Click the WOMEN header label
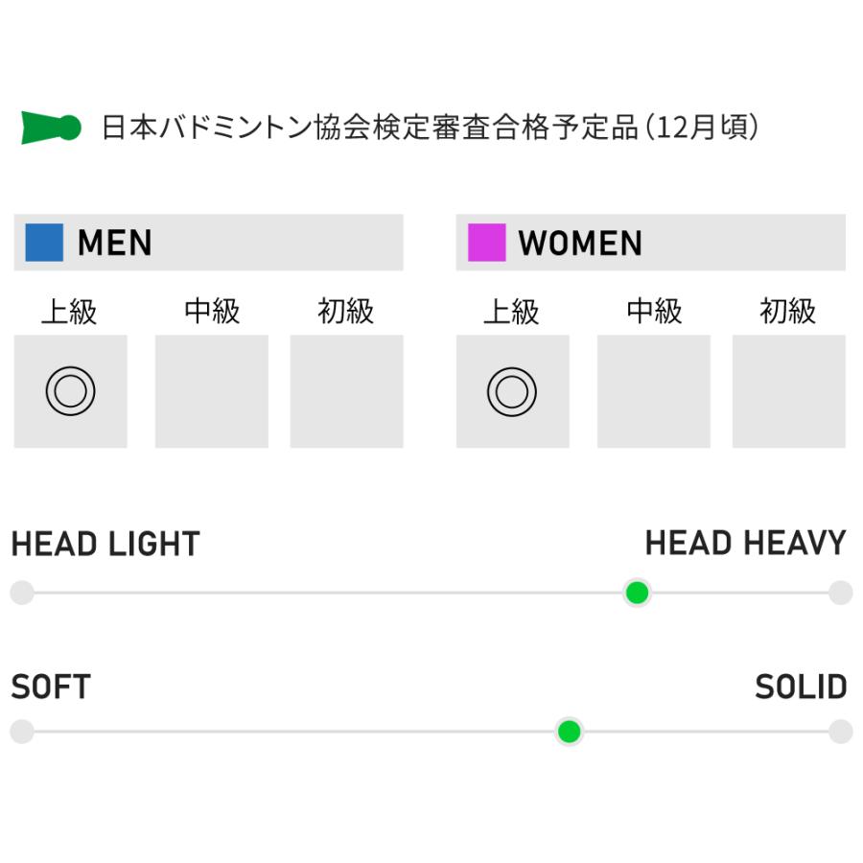Image resolution: width=863 pixels, height=863 pixels. click(580, 244)
